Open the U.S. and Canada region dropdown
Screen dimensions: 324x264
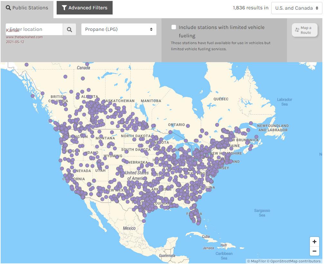click(296, 8)
